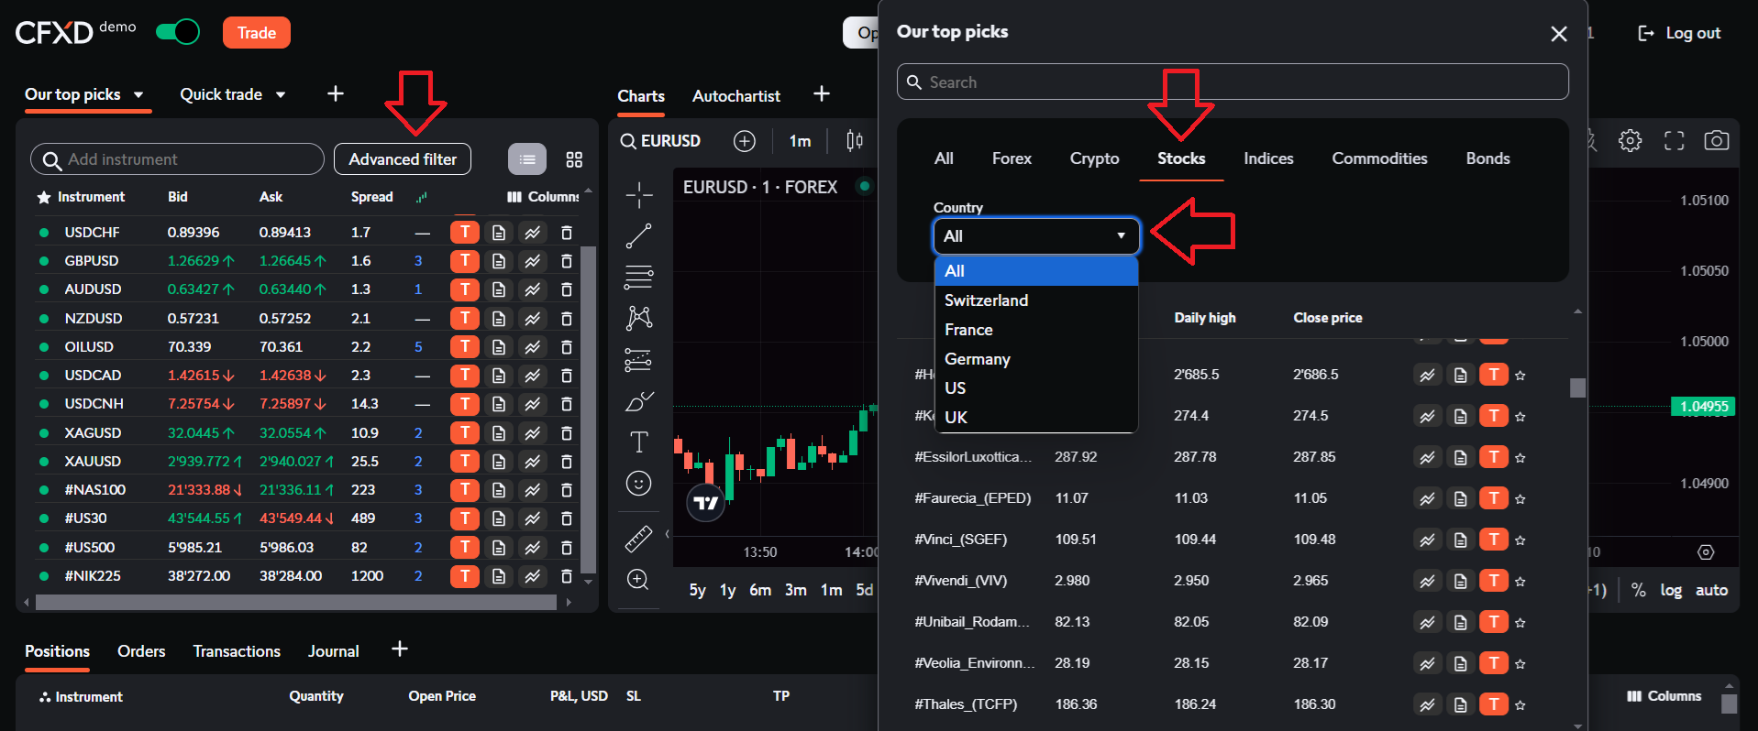Viewport: 1758px width, 731px height.
Task: Select the trend line drawing tool
Action: coord(639,236)
